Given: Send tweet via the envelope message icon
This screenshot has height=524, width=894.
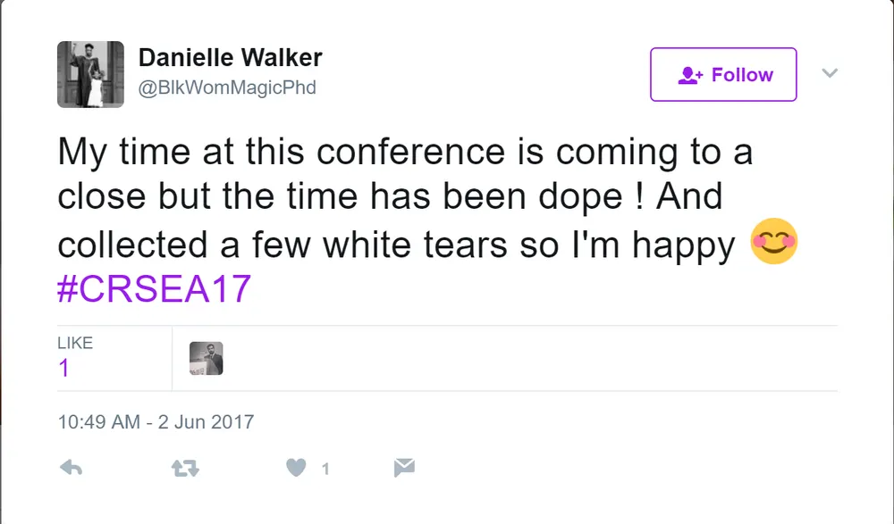Looking at the screenshot, I should coord(404,468).
